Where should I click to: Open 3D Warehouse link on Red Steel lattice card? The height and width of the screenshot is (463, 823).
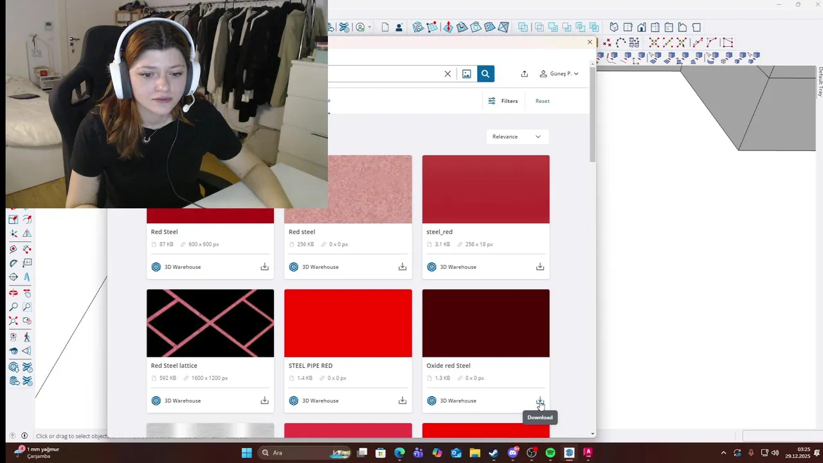click(x=177, y=401)
